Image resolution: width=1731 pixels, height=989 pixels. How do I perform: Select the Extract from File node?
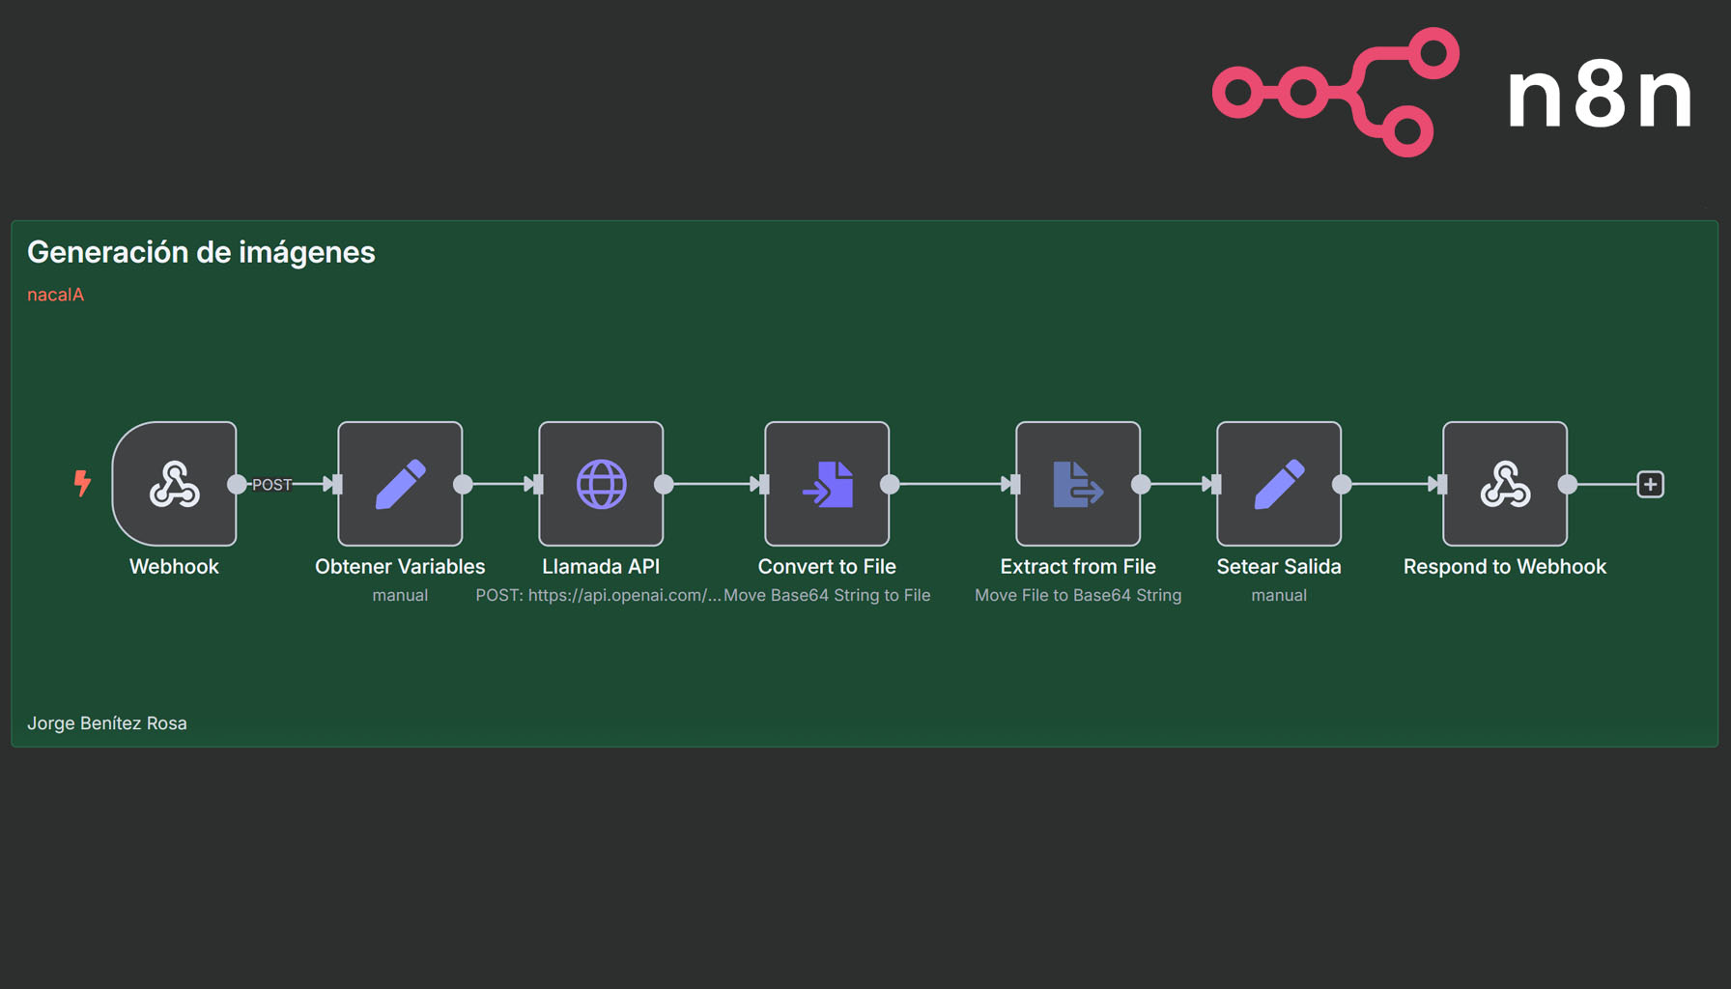coord(1078,484)
